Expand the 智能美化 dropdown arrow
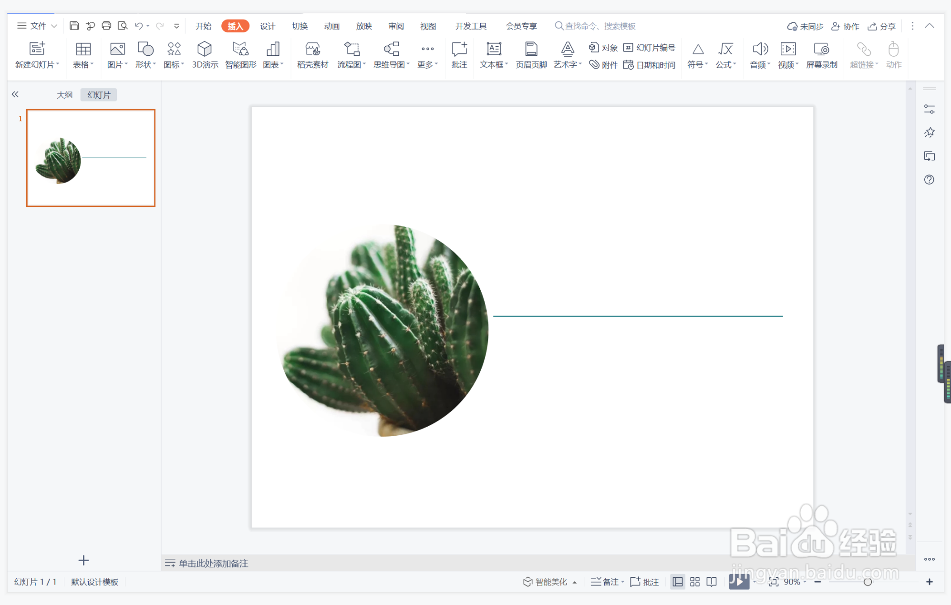The width and height of the screenshot is (951, 605). click(575, 582)
